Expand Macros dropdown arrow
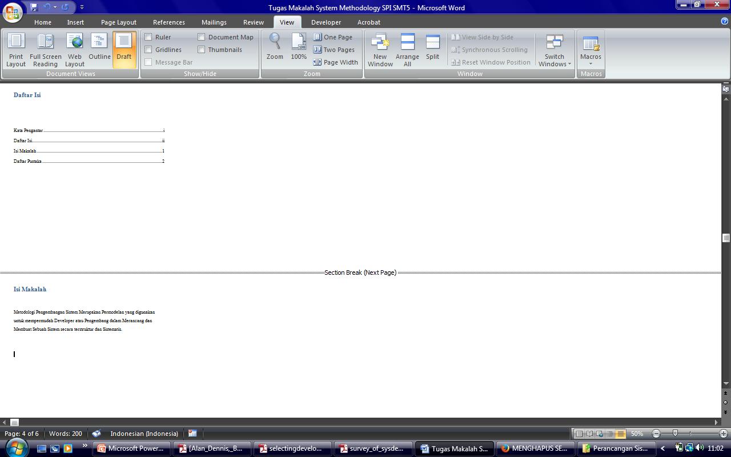731x457 pixels. coord(591,63)
